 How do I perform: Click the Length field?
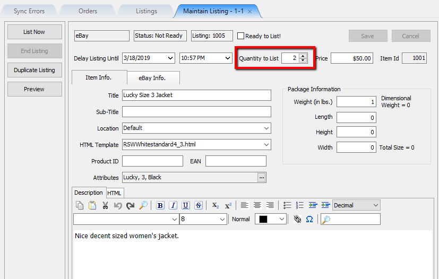(x=356, y=118)
